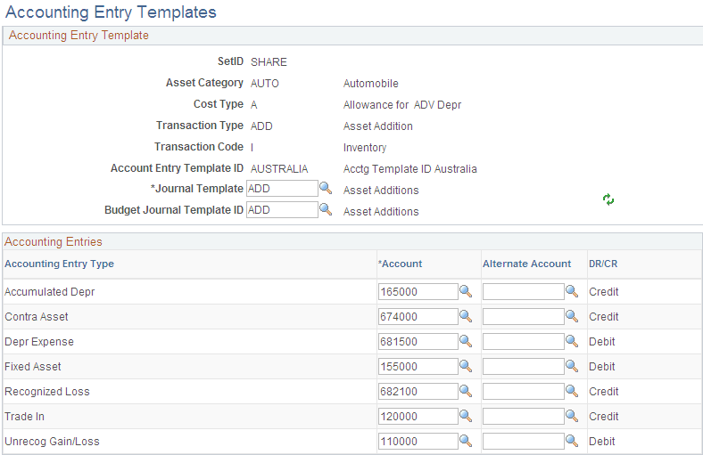
Task: Sort by DR/CR column header
Action: coord(603,264)
